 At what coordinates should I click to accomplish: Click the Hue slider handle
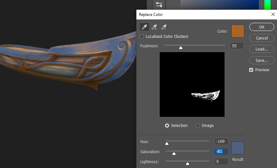(167, 143)
